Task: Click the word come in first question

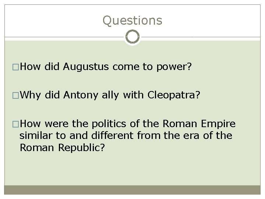Action: click(x=126, y=67)
